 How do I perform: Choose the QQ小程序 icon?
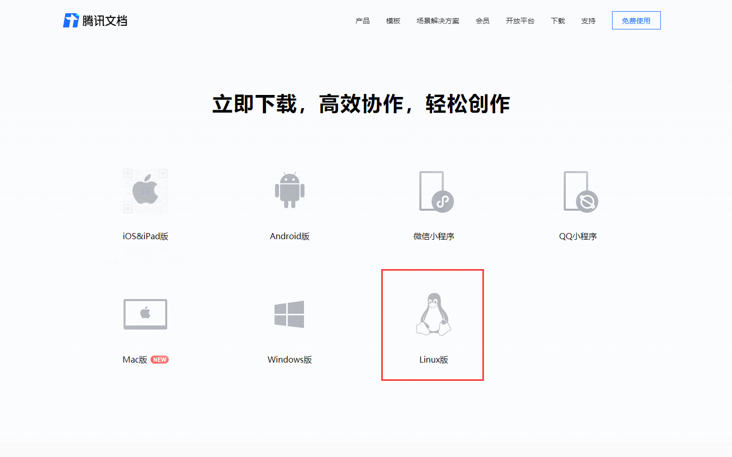[x=581, y=191]
